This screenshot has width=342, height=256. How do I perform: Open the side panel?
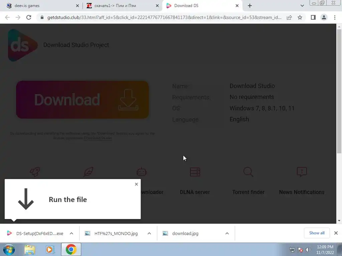(x=313, y=17)
